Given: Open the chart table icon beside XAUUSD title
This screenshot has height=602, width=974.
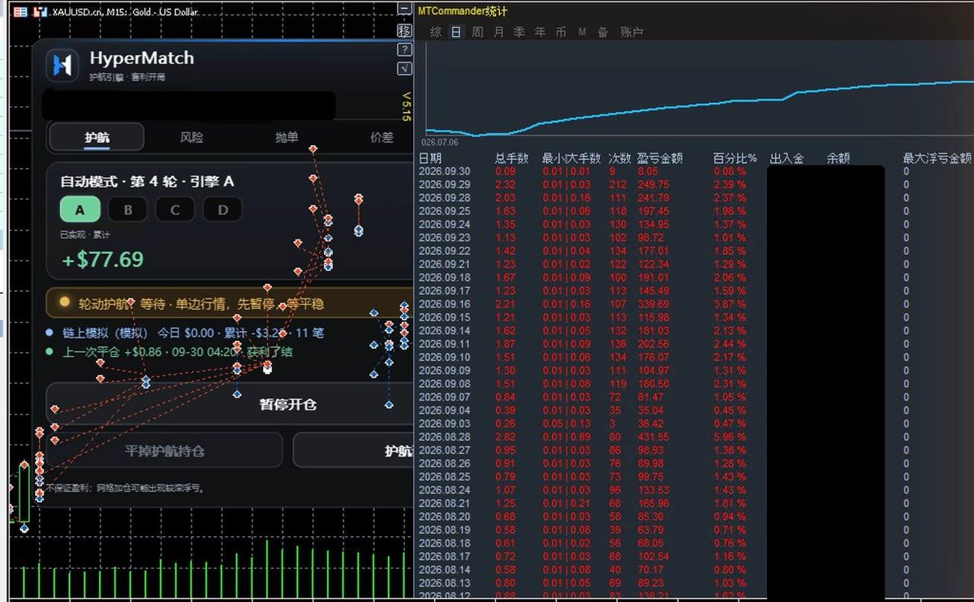Looking at the screenshot, I should pos(20,12).
